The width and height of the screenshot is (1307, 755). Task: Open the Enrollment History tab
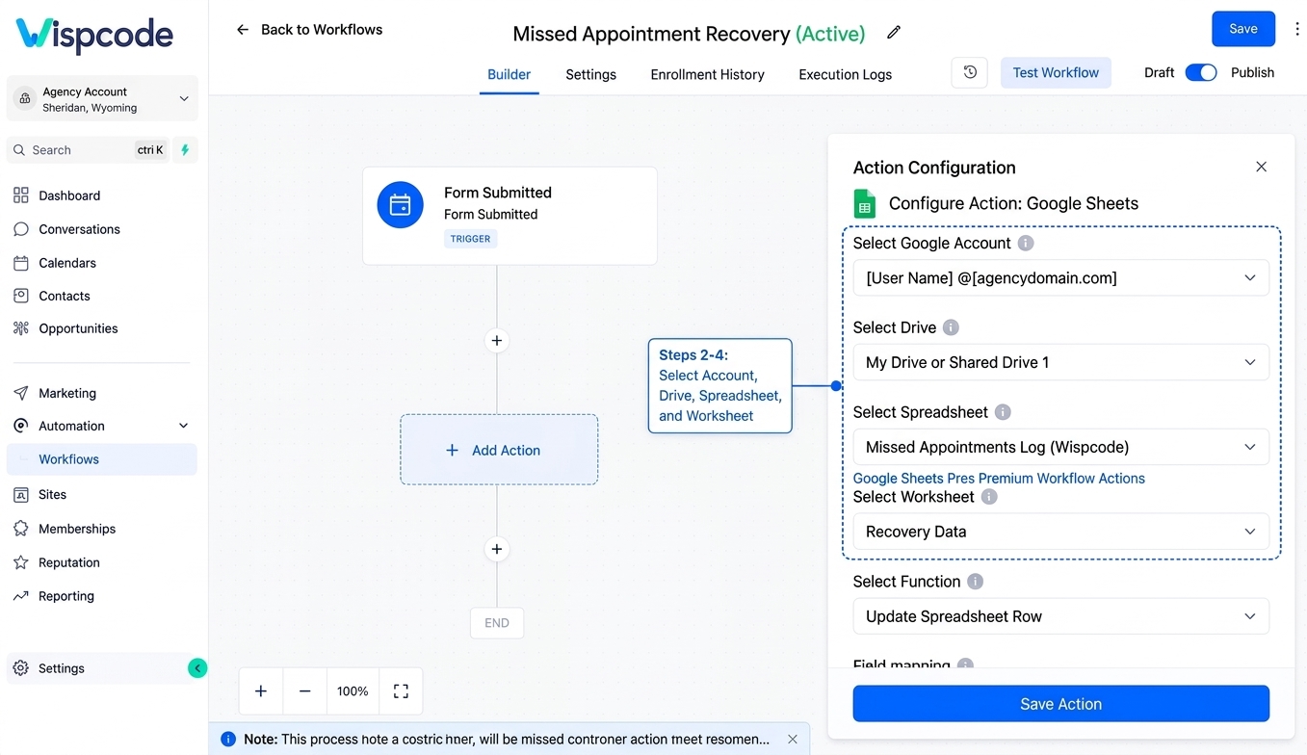tap(707, 74)
